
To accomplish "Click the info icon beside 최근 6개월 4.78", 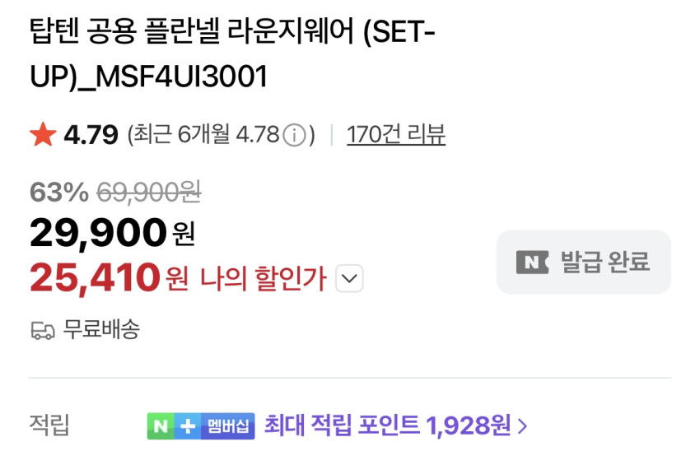I will click(295, 135).
